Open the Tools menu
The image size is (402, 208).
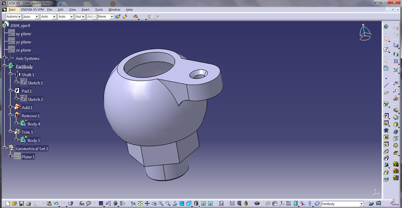99,10
